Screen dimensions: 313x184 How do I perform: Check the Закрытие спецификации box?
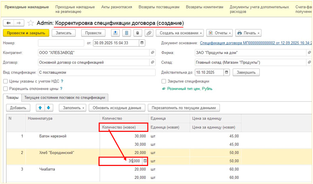[164, 81]
